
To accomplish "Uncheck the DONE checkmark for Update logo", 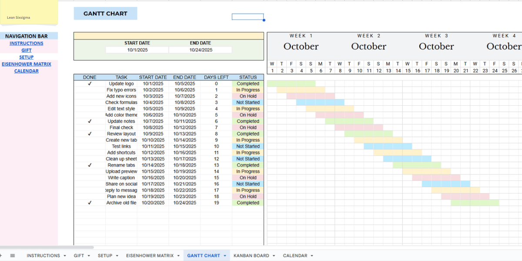I will [x=90, y=84].
